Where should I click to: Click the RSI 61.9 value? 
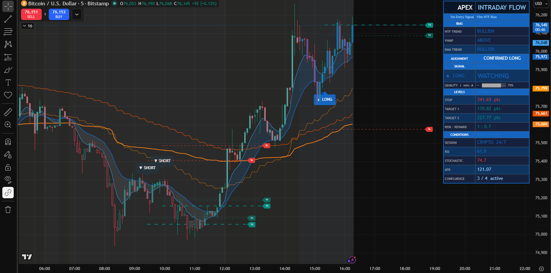[482, 151]
